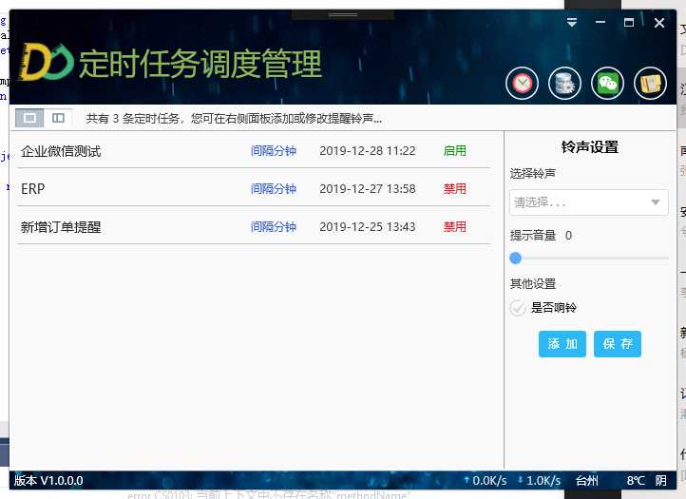Viewport: 686px width, 499px height.
Task: Click the 请选择 ringtone input field
Action: point(589,202)
